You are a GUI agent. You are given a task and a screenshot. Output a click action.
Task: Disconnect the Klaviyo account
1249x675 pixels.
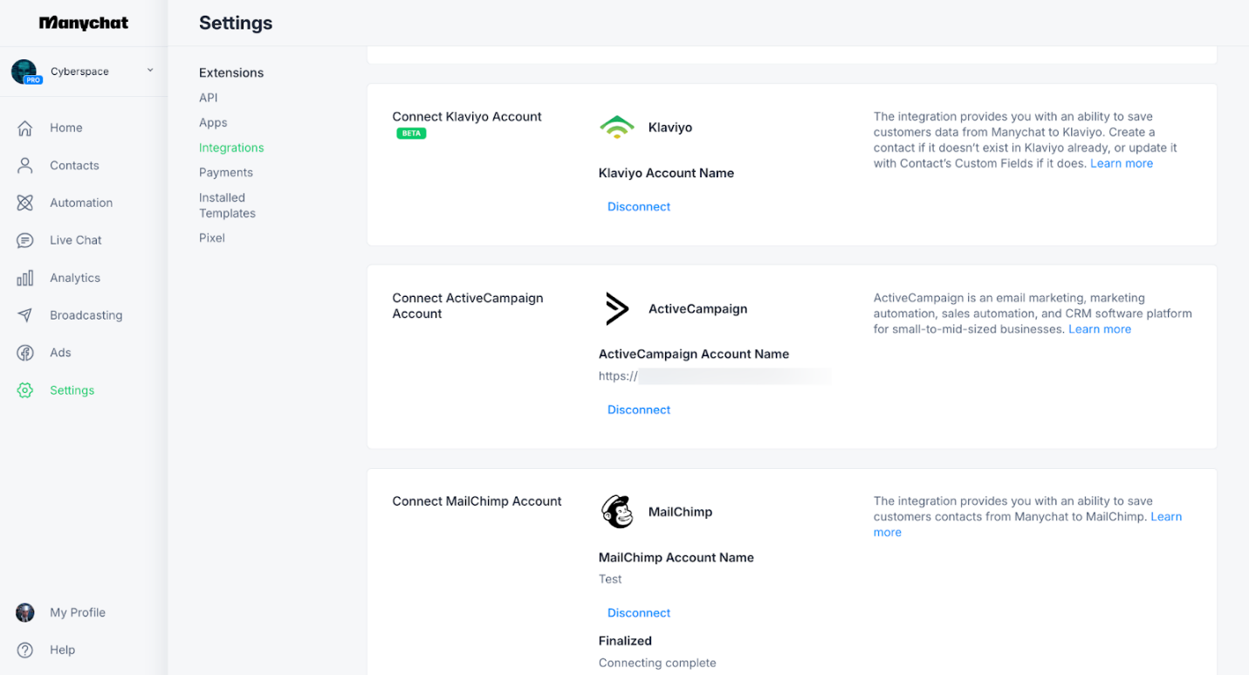(639, 207)
